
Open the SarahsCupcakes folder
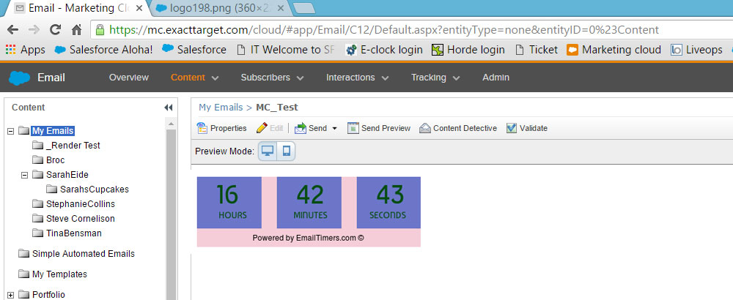(94, 190)
